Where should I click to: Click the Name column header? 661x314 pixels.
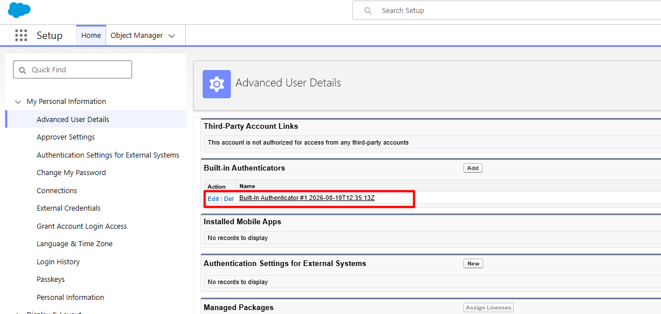(x=247, y=186)
